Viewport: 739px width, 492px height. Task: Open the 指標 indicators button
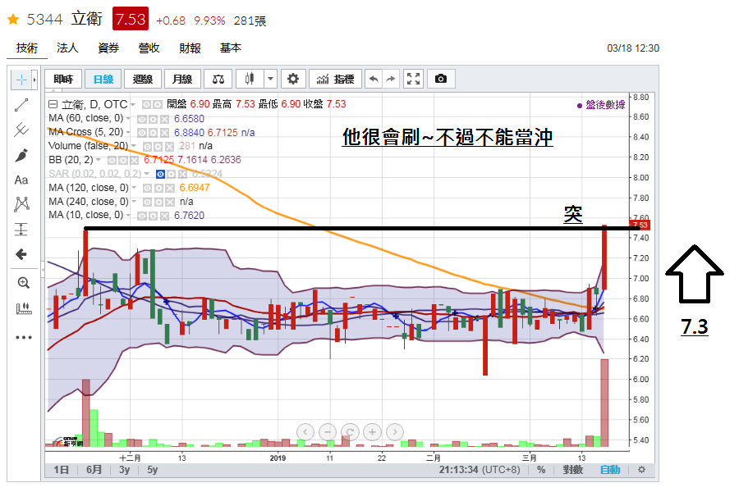click(x=335, y=79)
